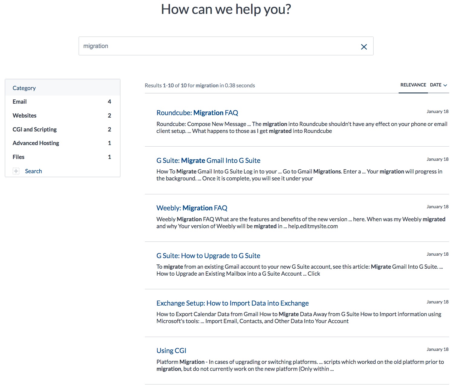Viewport: 457px width, 389px height.
Task: Open the Roundcube Migration FAQ article
Action: coord(197,112)
